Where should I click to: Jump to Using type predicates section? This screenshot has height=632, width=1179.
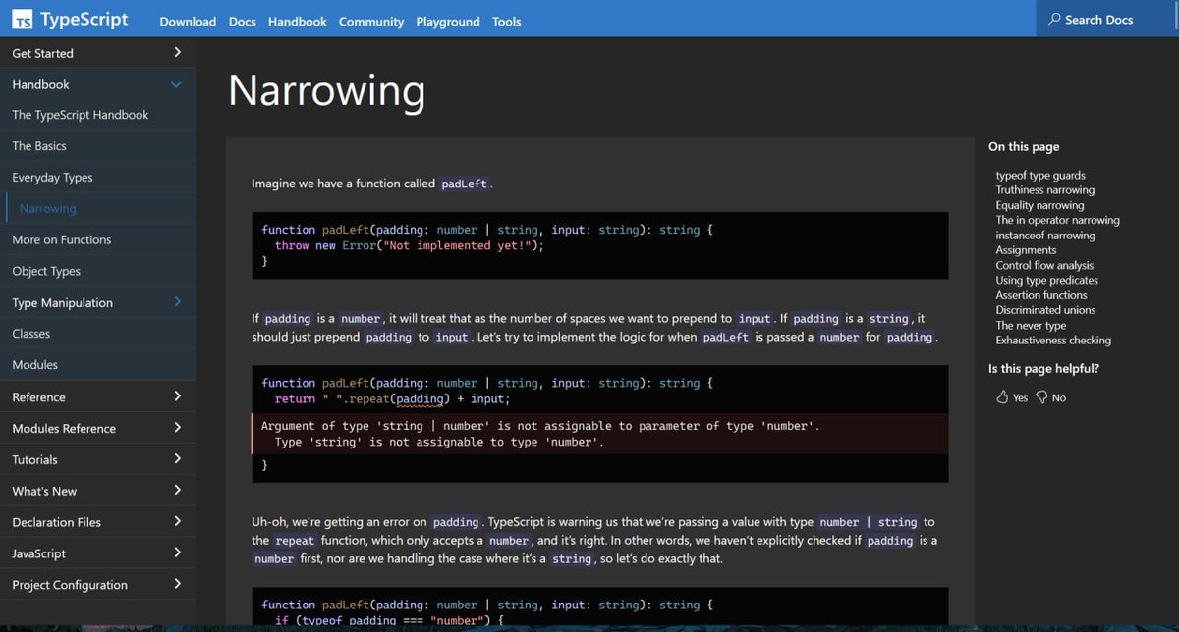point(1047,281)
